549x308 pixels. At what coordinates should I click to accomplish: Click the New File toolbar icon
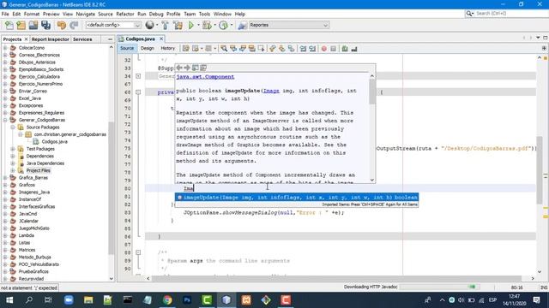point(9,25)
